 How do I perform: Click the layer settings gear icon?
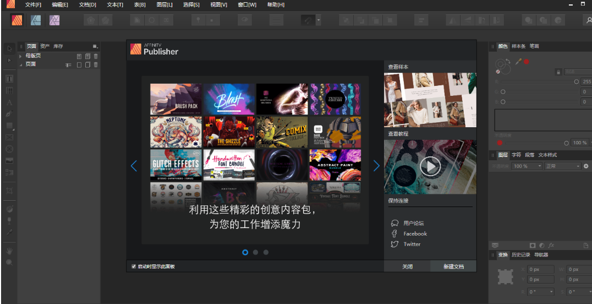pos(586,166)
